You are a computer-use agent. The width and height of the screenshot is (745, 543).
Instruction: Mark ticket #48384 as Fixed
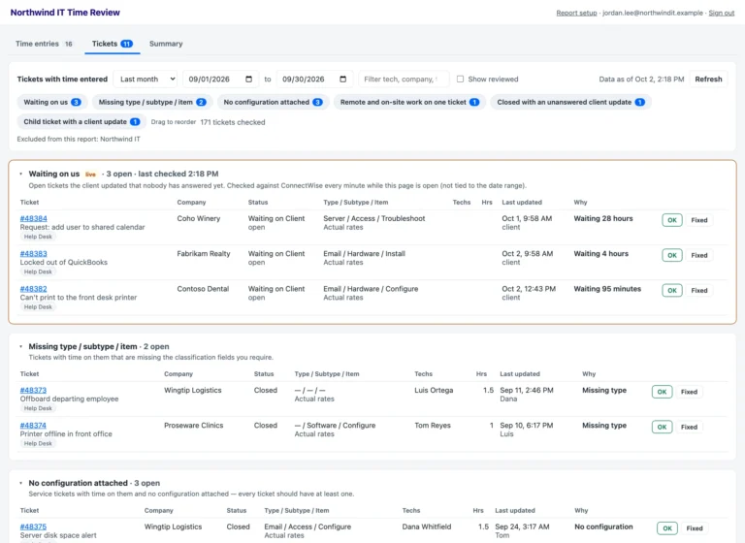tap(698, 220)
